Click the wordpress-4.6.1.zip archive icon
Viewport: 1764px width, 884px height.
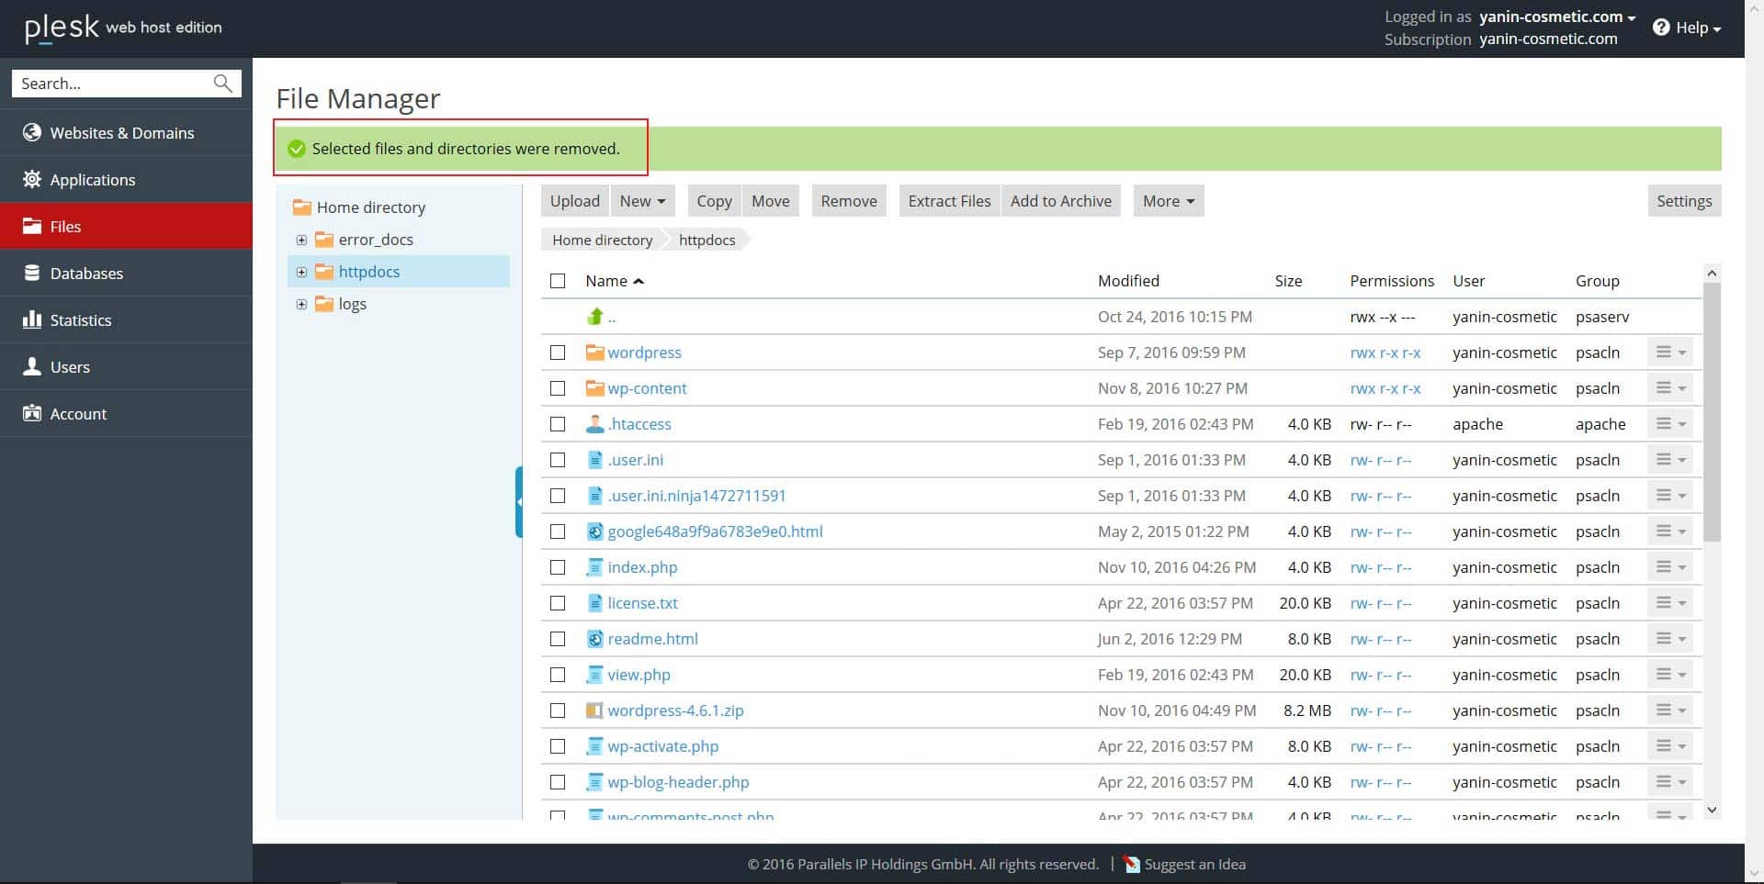click(594, 711)
